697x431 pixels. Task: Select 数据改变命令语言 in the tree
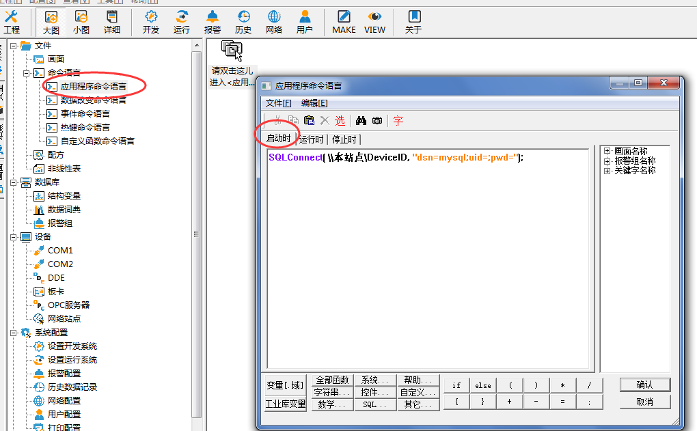tap(94, 100)
